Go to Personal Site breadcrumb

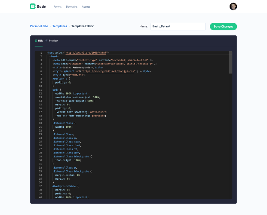click(39, 26)
